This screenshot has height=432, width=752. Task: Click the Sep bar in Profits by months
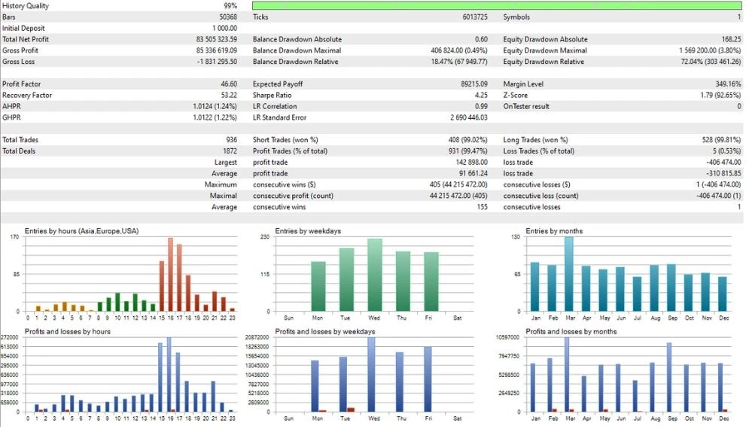tap(669, 377)
